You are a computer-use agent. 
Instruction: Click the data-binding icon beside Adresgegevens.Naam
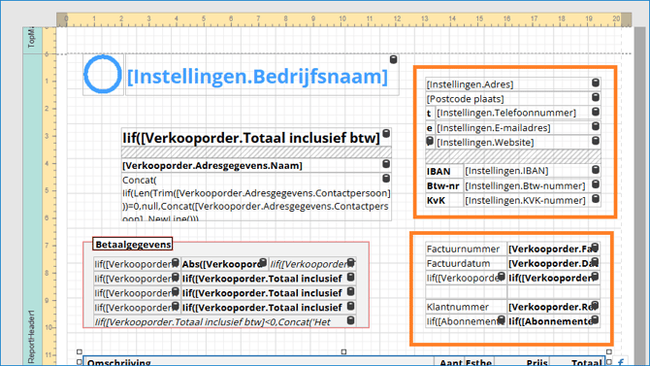click(x=386, y=164)
